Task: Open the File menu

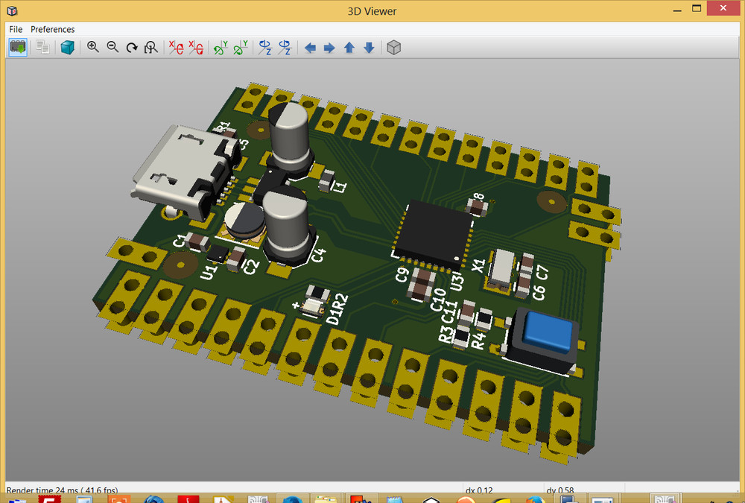Action: pyautogui.click(x=15, y=29)
